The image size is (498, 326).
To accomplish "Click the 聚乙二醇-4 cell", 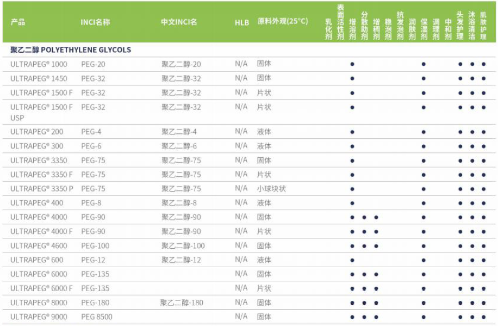I will [179, 132].
